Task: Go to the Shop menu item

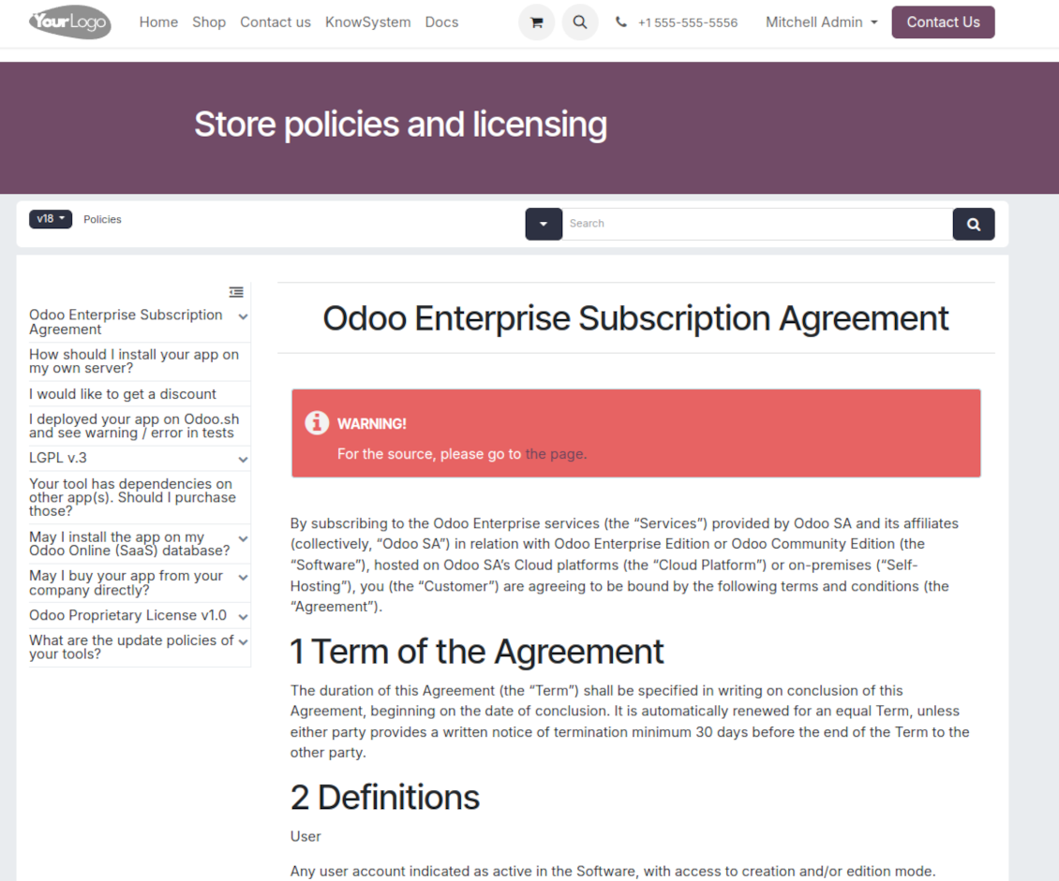Action: 209,22
